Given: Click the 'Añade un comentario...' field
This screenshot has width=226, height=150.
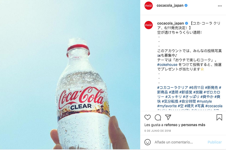Looking at the screenshot, I should pos(174,142).
